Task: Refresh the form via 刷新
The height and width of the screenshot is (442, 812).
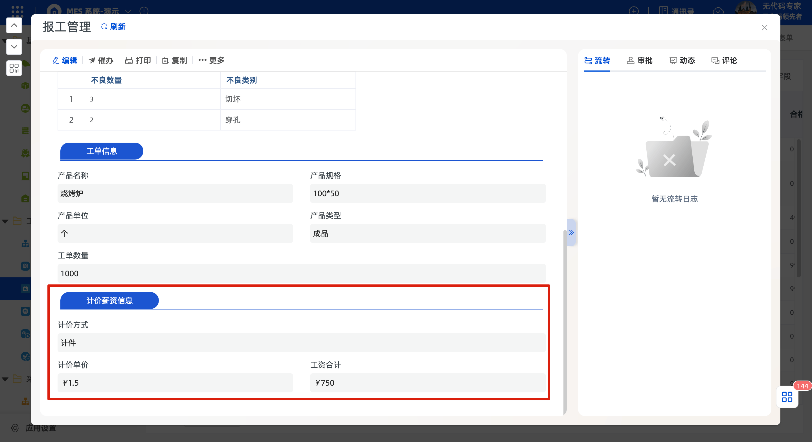Action: (113, 27)
